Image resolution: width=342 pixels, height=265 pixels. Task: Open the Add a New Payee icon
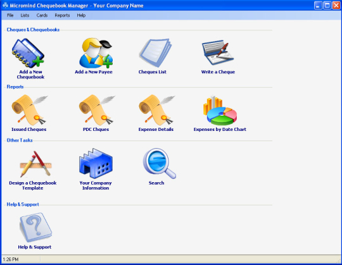pyautogui.click(x=96, y=53)
